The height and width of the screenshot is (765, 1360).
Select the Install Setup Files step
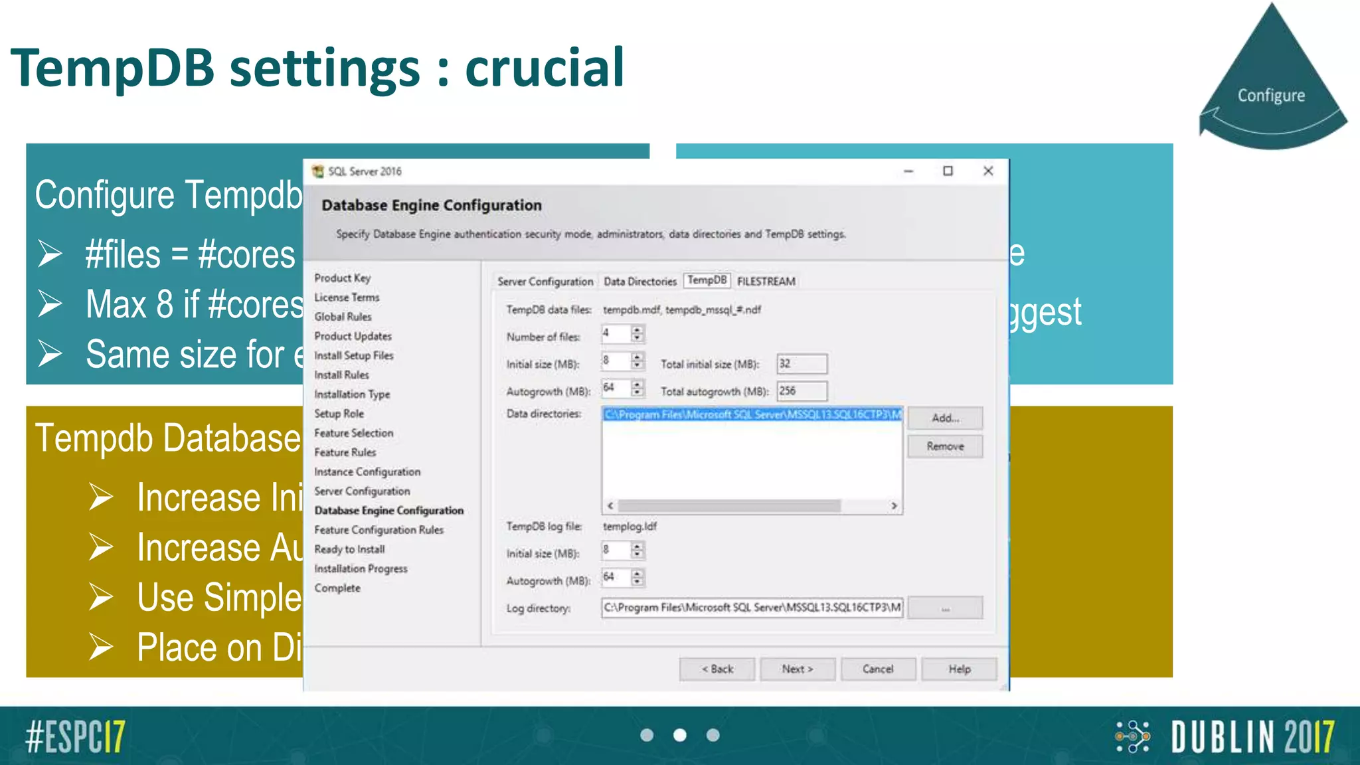(x=354, y=356)
